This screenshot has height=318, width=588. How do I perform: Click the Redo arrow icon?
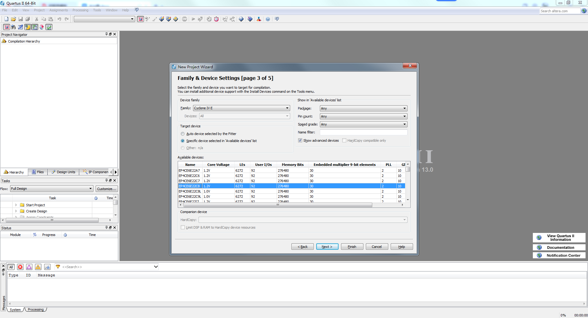click(66, 19)
